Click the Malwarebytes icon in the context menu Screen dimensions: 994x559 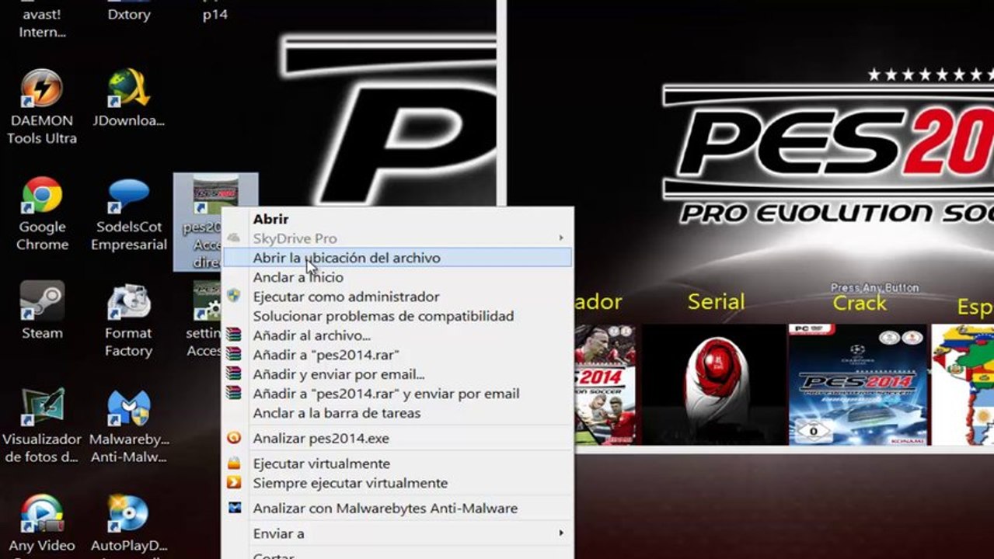pyautogui.click(x=234, y=508)
